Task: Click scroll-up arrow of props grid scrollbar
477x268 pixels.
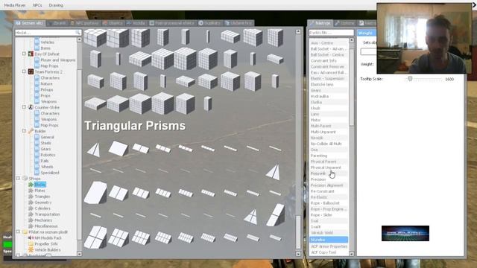Action: (298, 31)
